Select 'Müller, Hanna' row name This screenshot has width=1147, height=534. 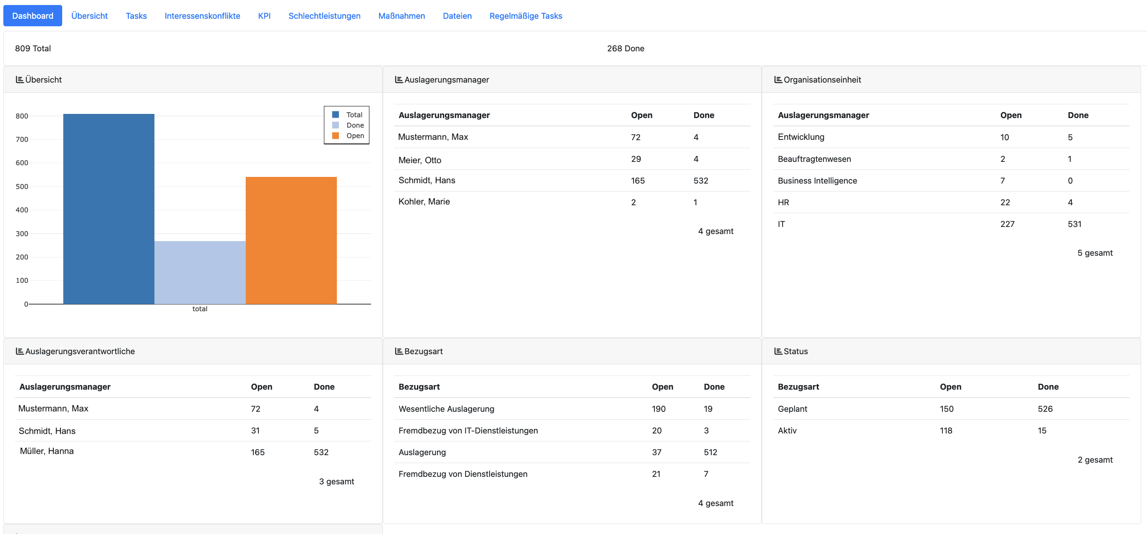47,451
